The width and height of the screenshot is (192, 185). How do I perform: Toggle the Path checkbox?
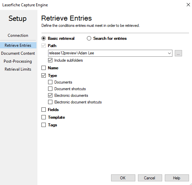point(43,46)
